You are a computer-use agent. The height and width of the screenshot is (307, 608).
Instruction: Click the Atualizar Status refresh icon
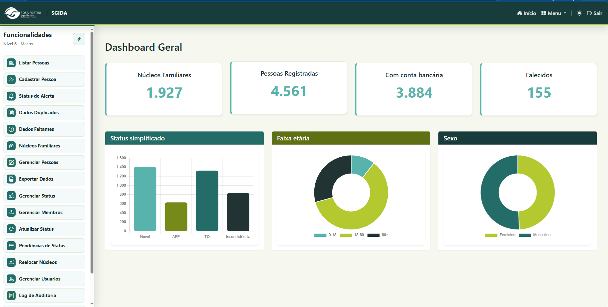[x=11, y=229]
